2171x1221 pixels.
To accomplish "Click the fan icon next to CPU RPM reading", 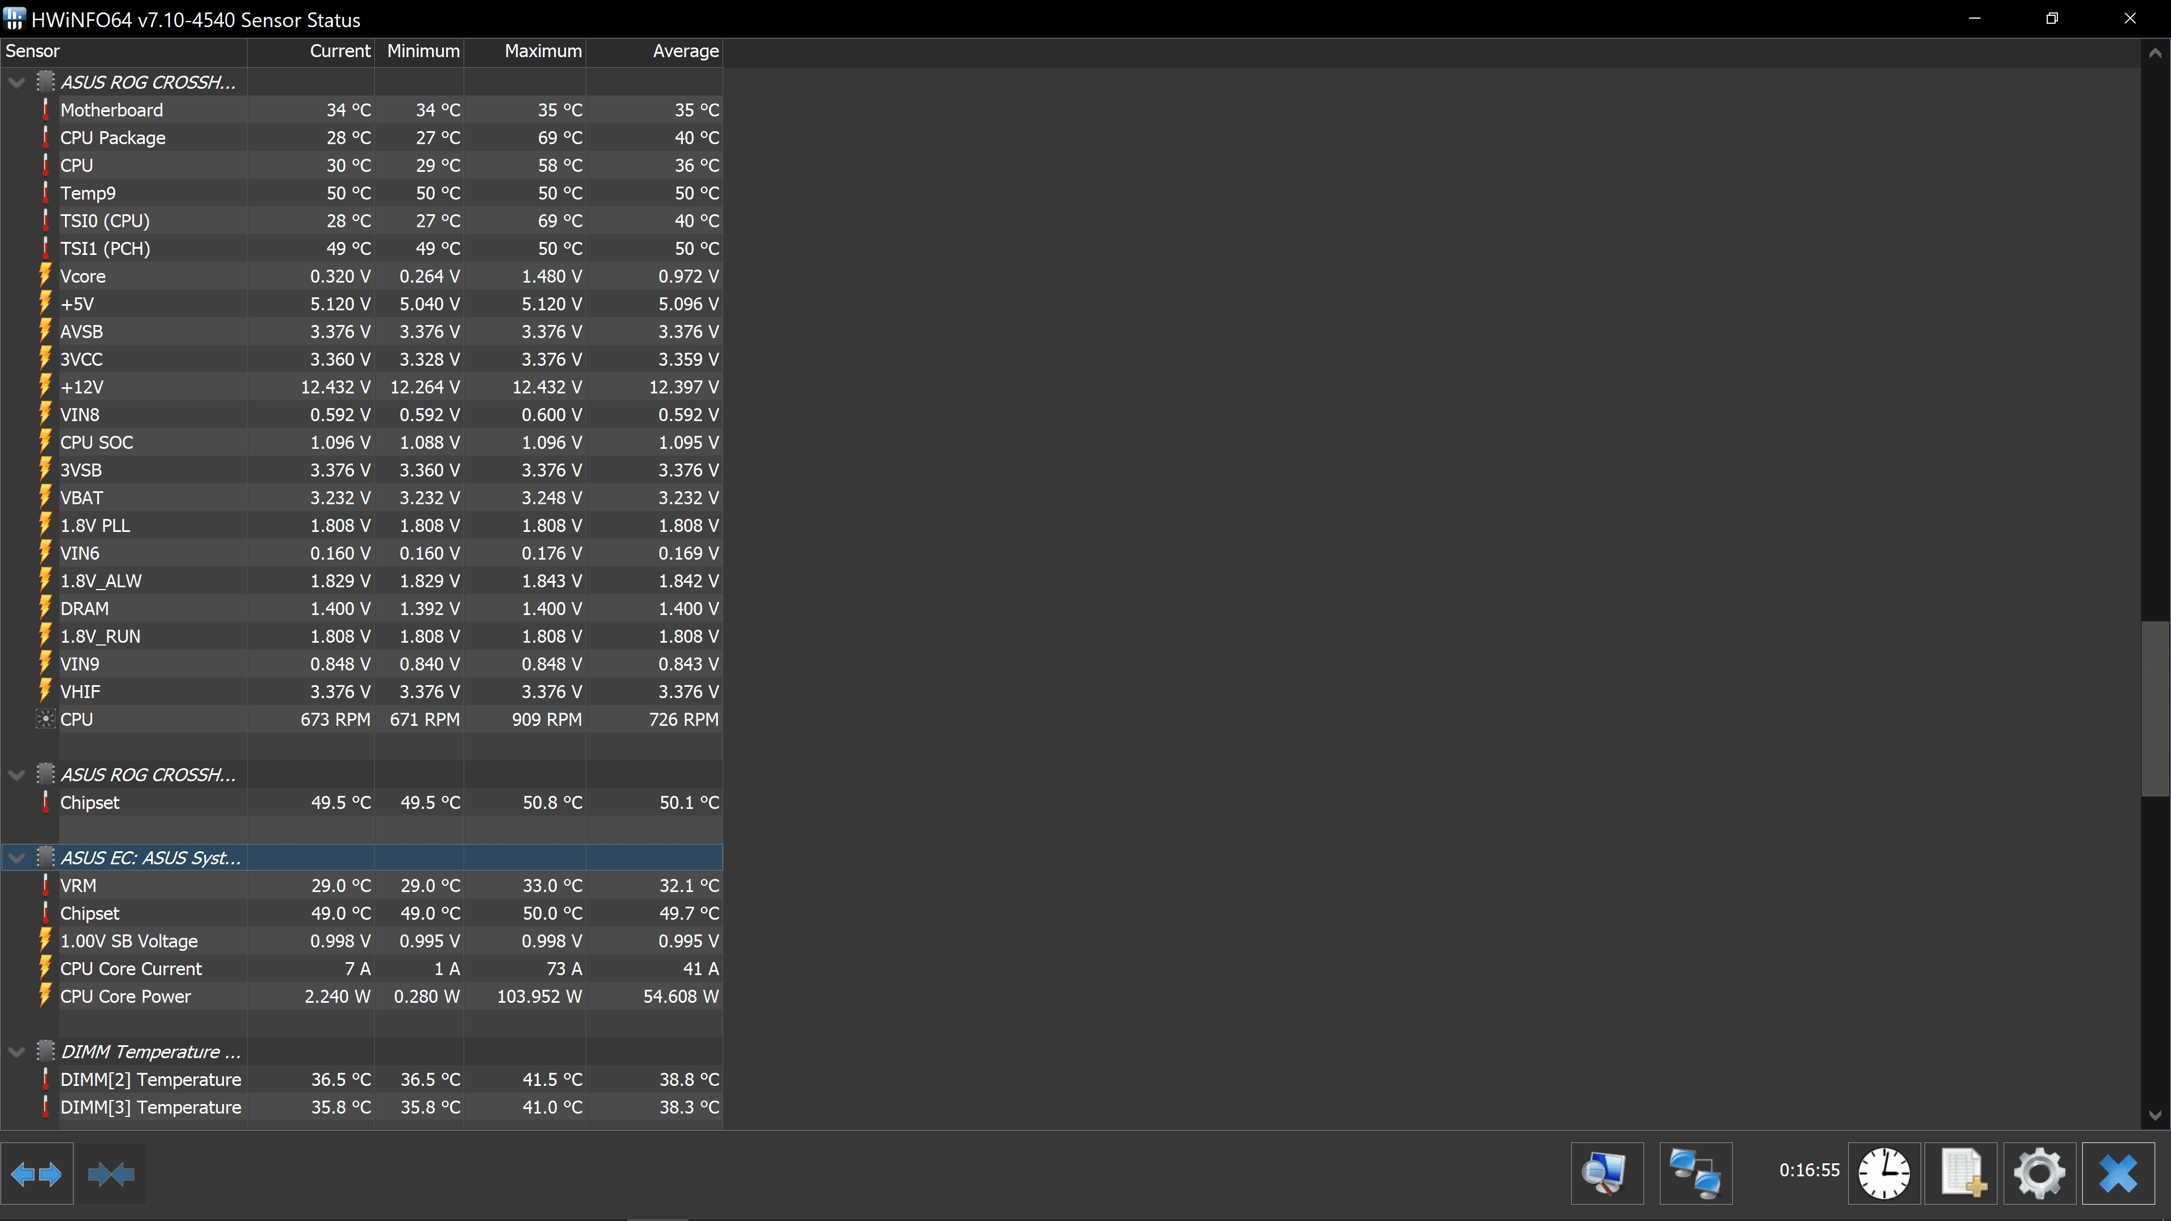I will pyautogui.click(x=46, y=719).
